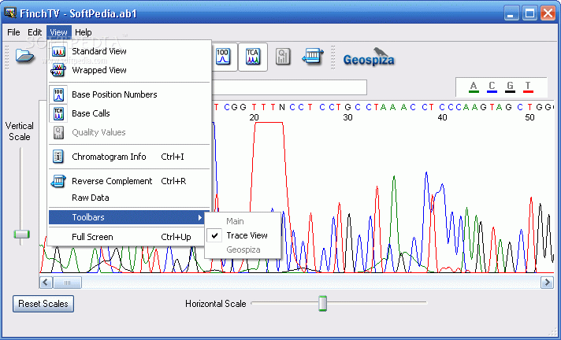Uncheck Trace View toolbar option
Viewport: 561px width, 340px height.
243,235
